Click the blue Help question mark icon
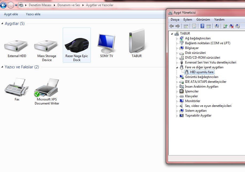 (202, 26)
